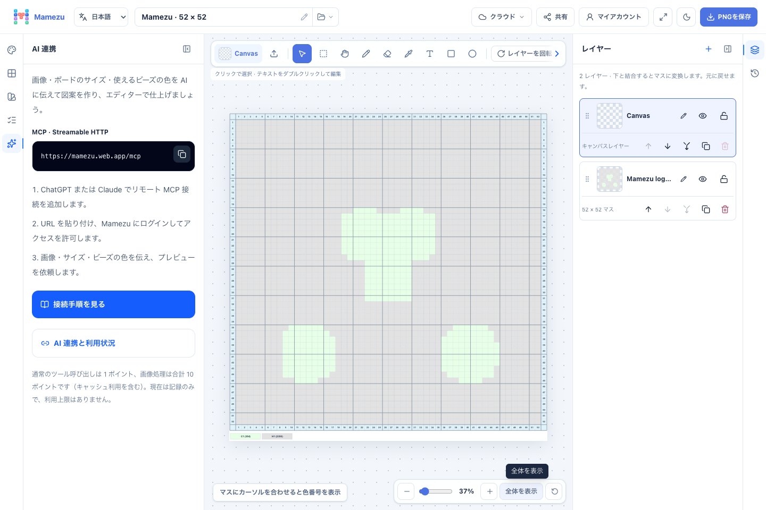Viewport: 766px width, 510px height.
Task: Open the 日本語 language dropdown
Action: 101,17
